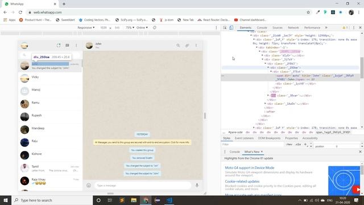Open Moto G4 support in Device Mode link
This screenshot has width=364, height=205.
pos(250,167)
